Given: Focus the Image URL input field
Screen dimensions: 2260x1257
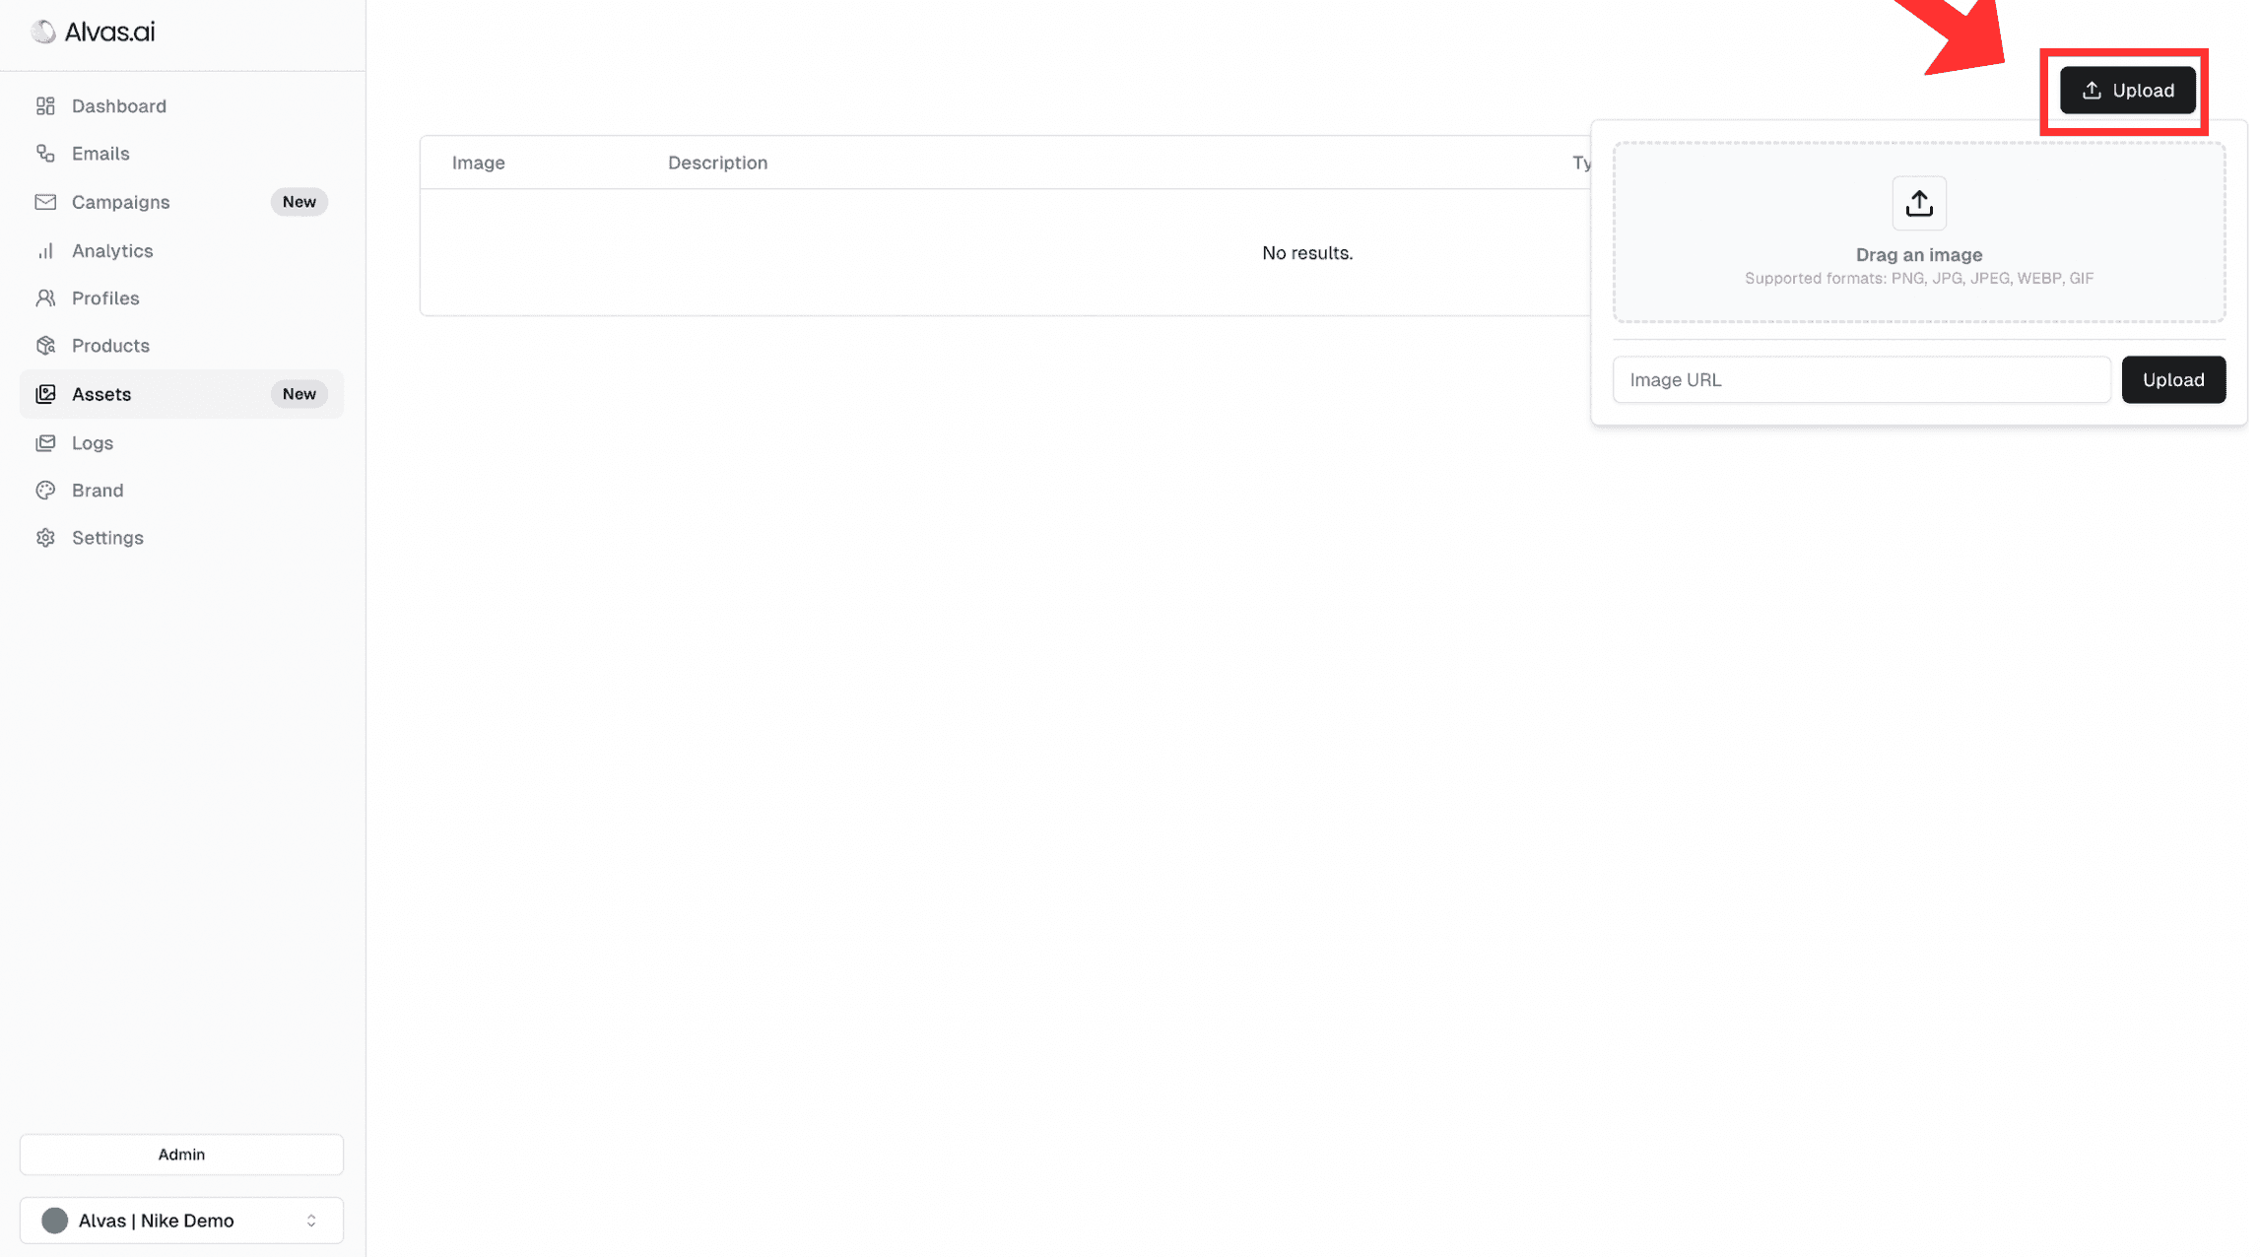Looking at the screenshot, I should click(x=1861, y=379).
